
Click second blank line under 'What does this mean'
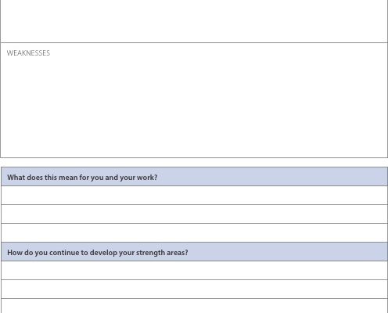(194, 214)
